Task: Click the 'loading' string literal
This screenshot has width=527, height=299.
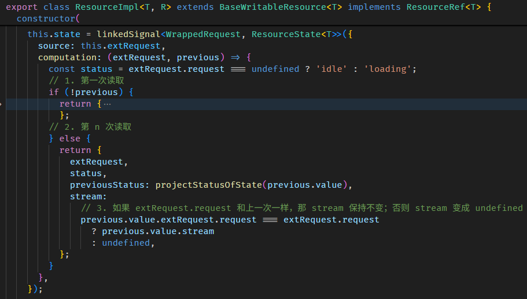Action: [x=388, y=69]
